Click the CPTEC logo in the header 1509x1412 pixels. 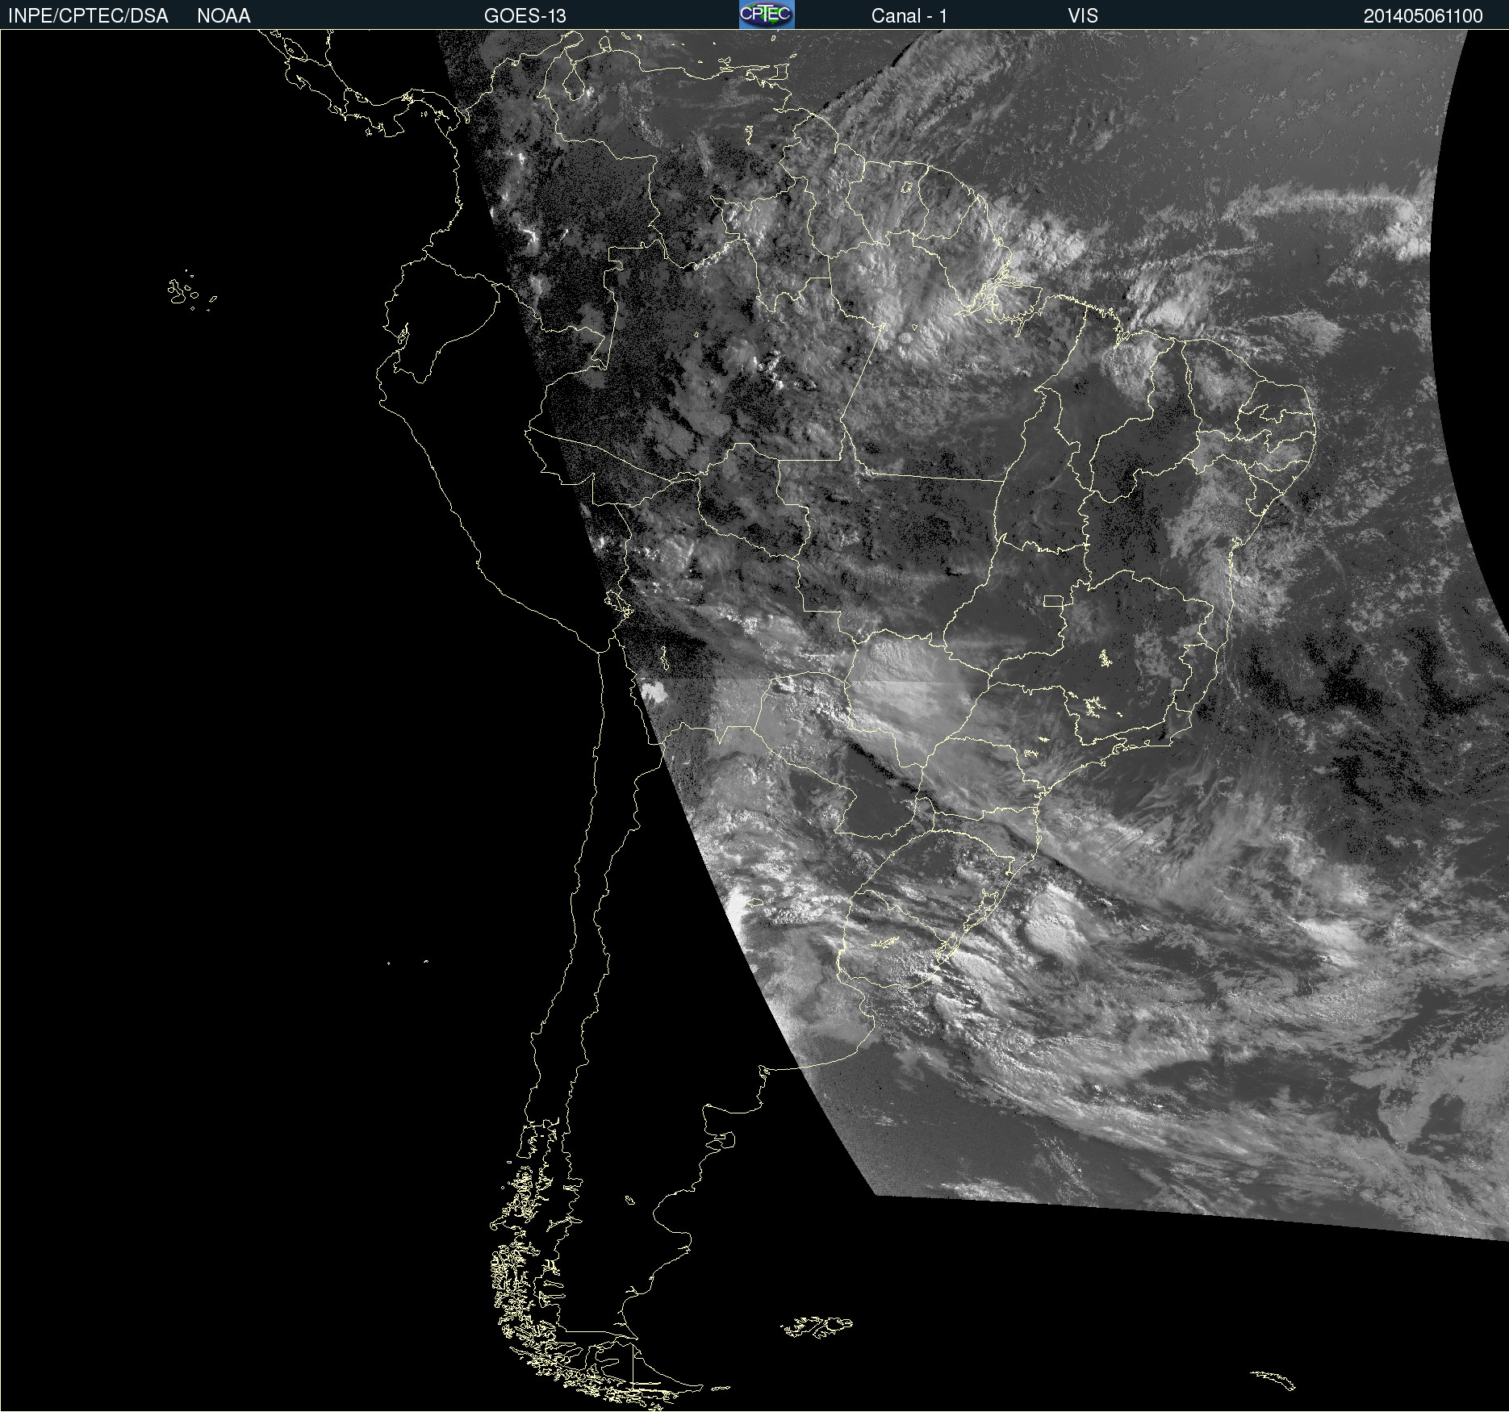point(766,15)
